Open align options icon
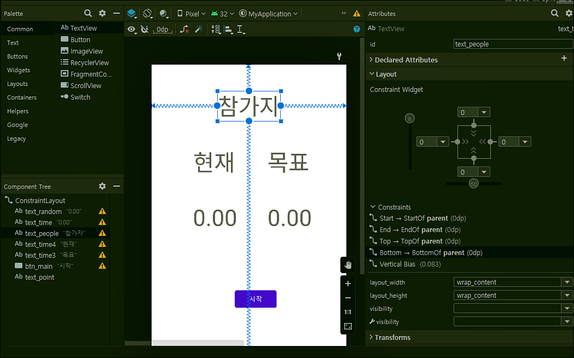574x358 pixels. tap(228, 29)
